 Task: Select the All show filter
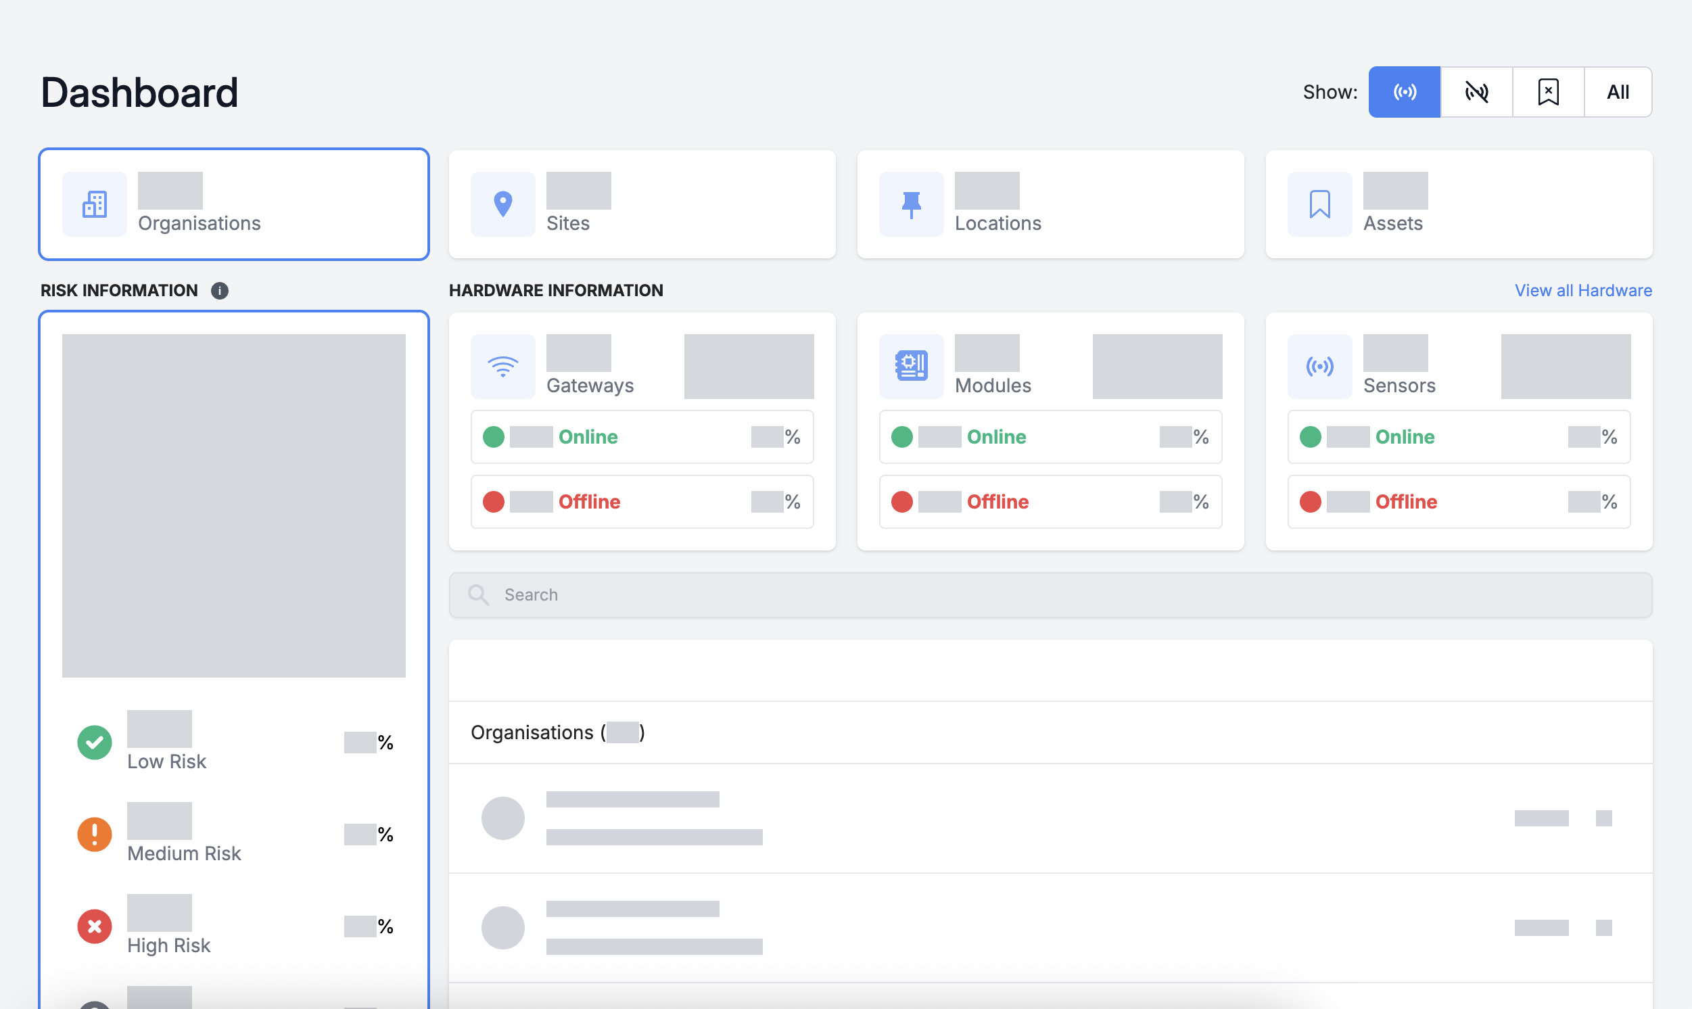[1617, 92]
